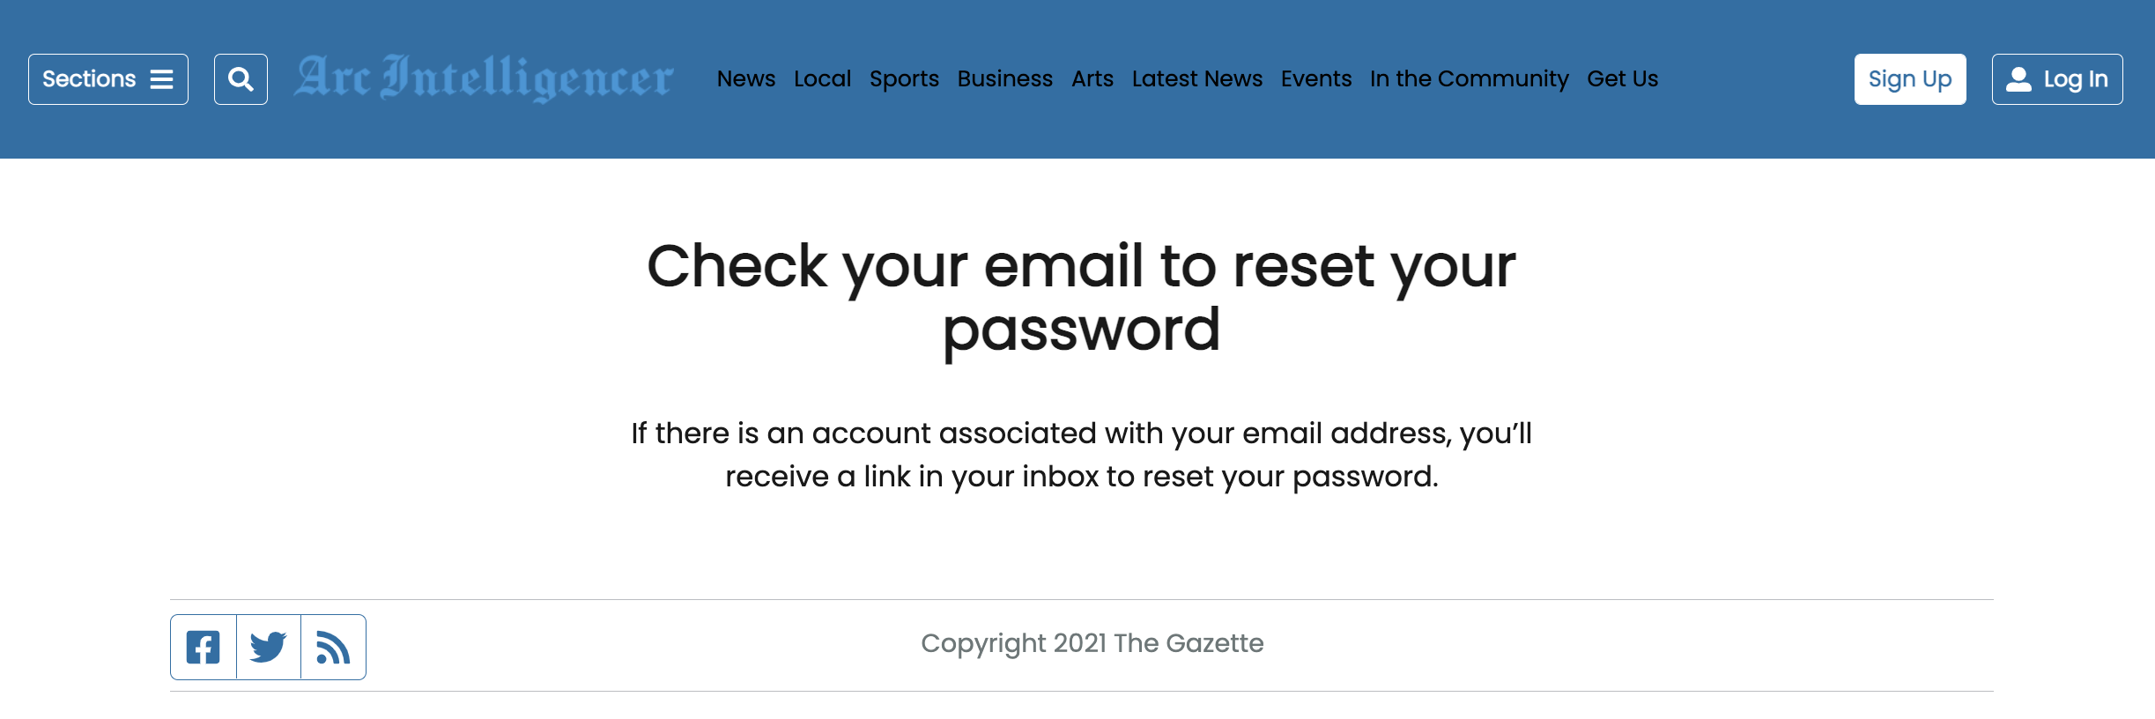2155x719 pixels.
Task: Click the search magnifier icon
Action: coord(241,79)
